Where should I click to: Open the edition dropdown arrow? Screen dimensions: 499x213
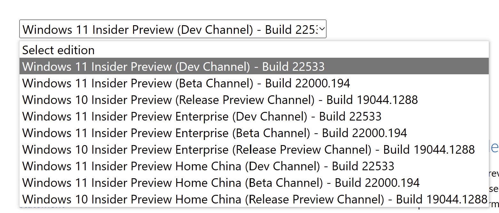pos(322,29)
